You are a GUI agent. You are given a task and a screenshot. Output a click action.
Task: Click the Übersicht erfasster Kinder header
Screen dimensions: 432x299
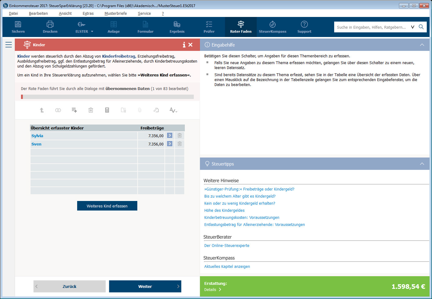[57, 128]
